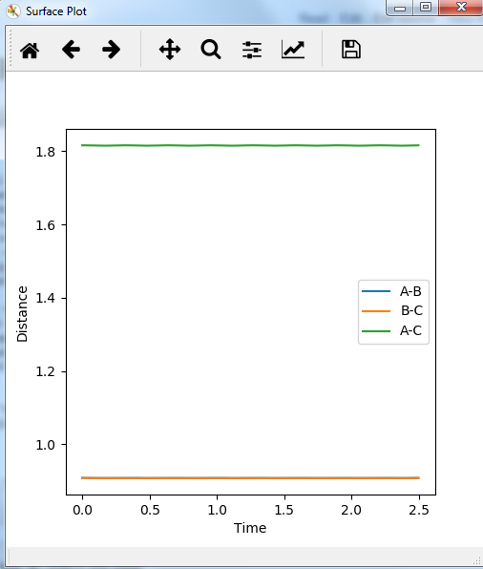Screen dimensions: 483x569
Task: Save the figure with floppy disk icon
Action: pyautogui.click(x=351, y=50)
